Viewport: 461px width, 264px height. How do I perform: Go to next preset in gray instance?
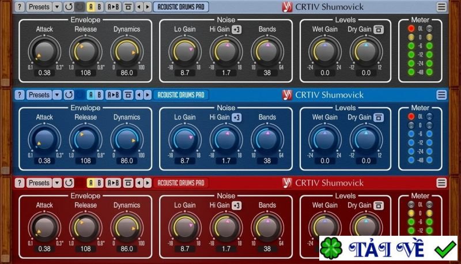pyautogui.click(x=148, y=7)
